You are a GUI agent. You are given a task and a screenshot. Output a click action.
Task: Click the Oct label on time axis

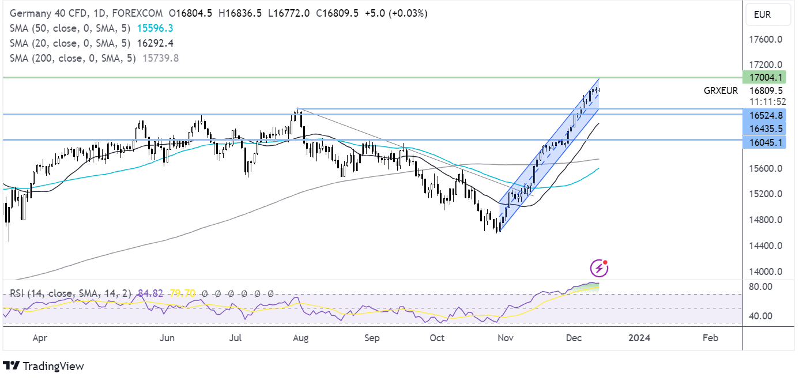[437, 338]
